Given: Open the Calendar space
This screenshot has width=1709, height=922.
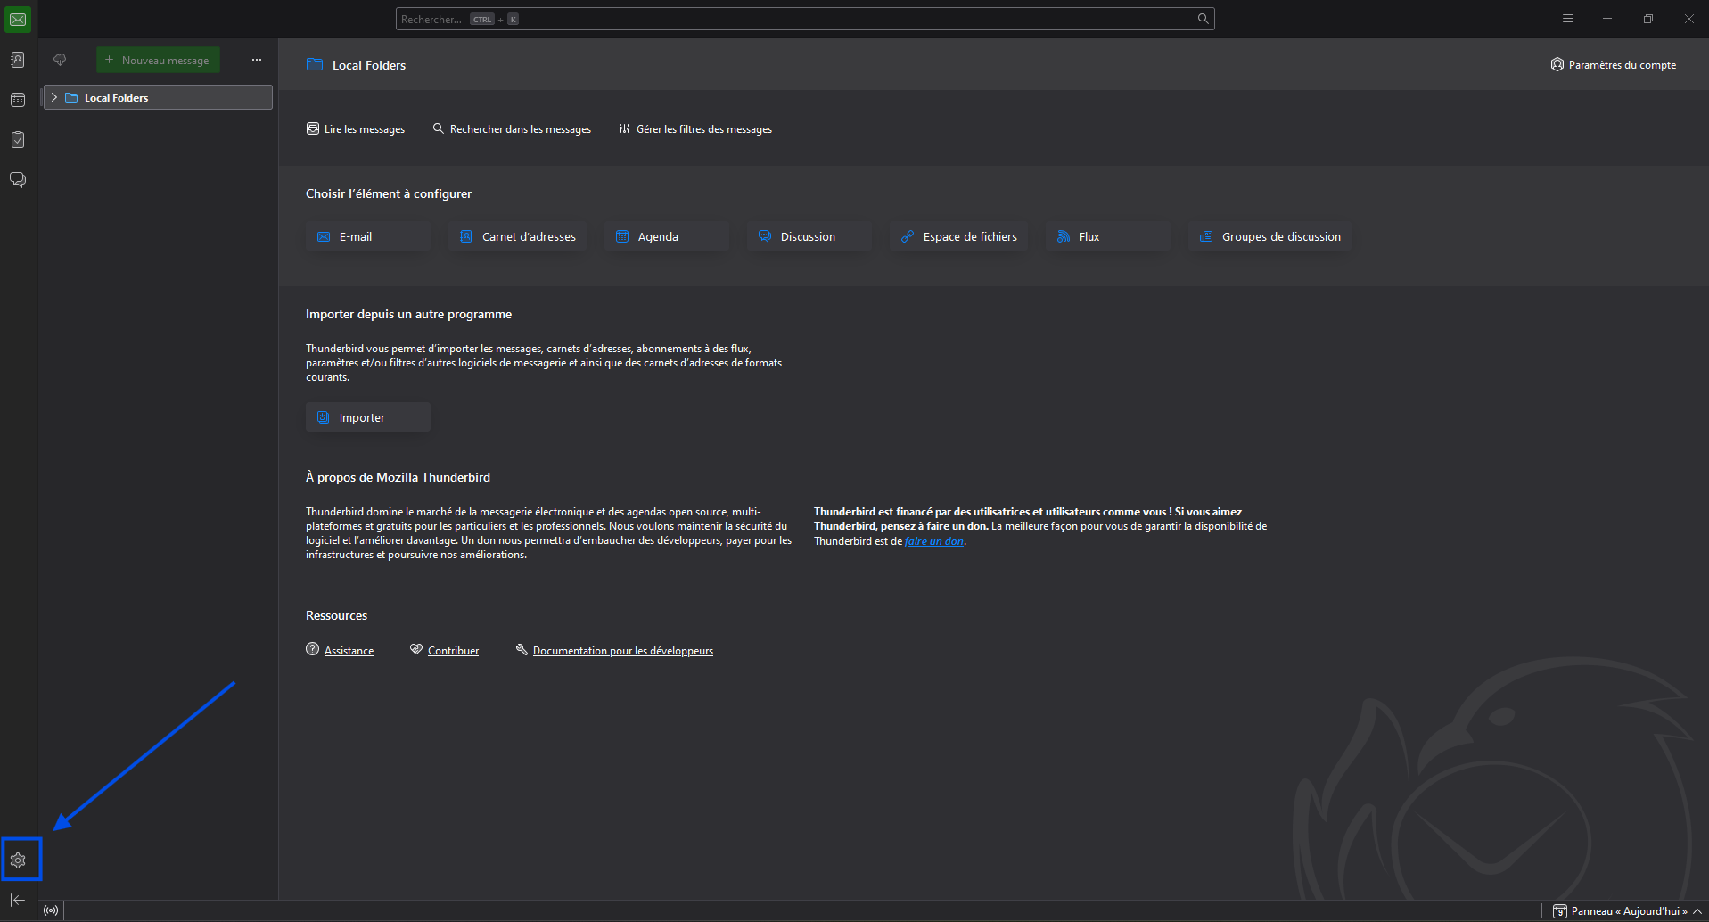Looking at the screenshot, I should [x=18, y=100].
